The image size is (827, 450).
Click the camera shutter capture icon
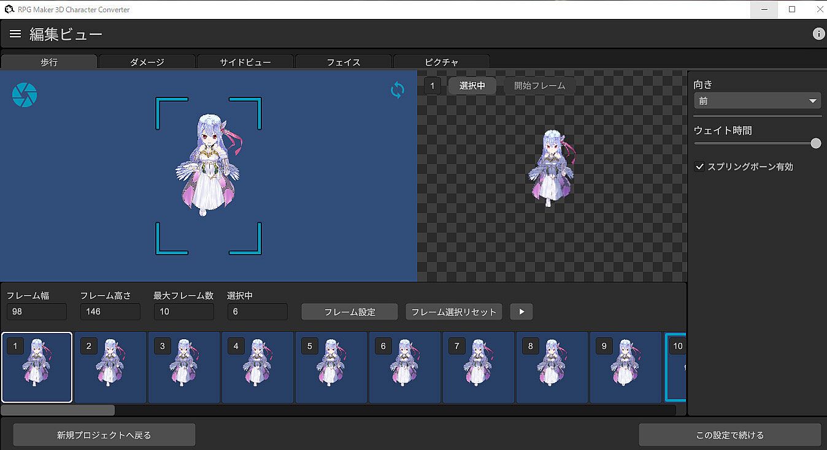coord(25,95)
